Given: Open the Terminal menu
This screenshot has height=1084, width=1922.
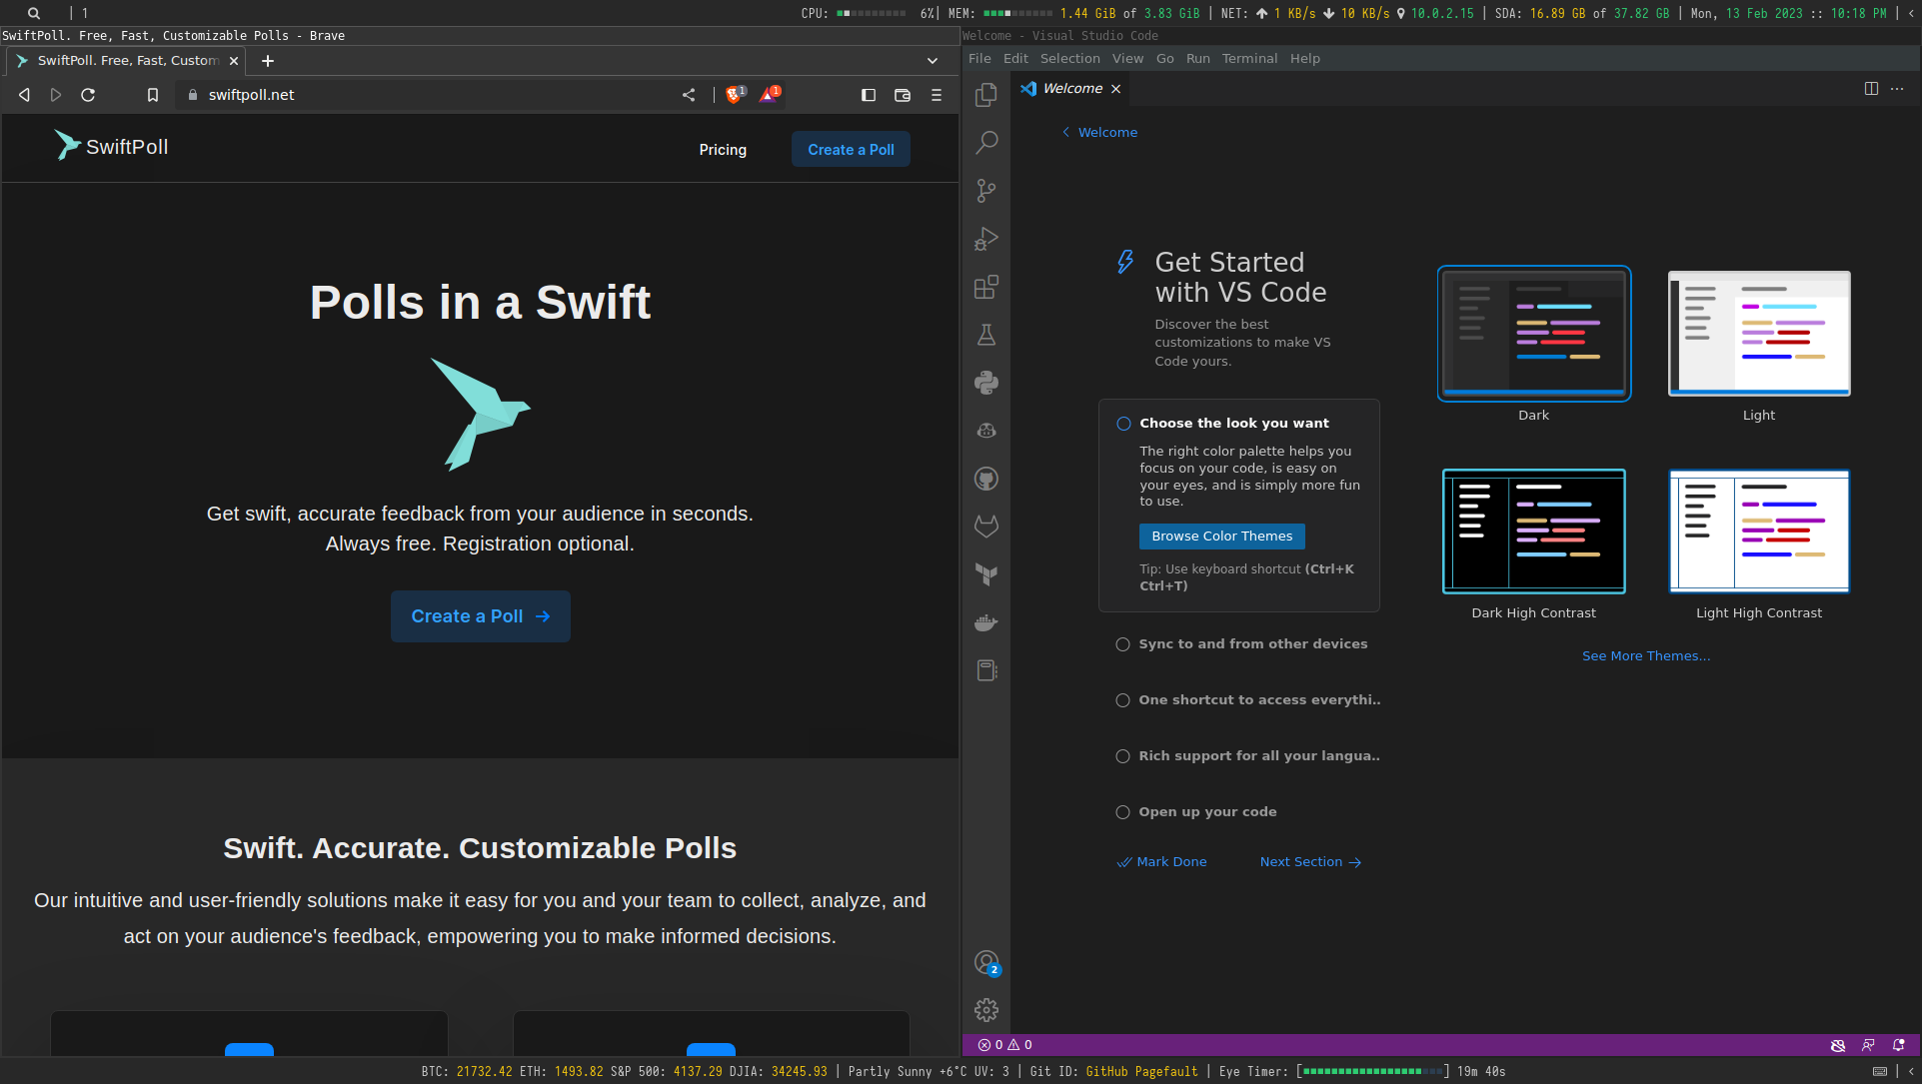Looking at the screenshot, I should (x=1249, y=59).
